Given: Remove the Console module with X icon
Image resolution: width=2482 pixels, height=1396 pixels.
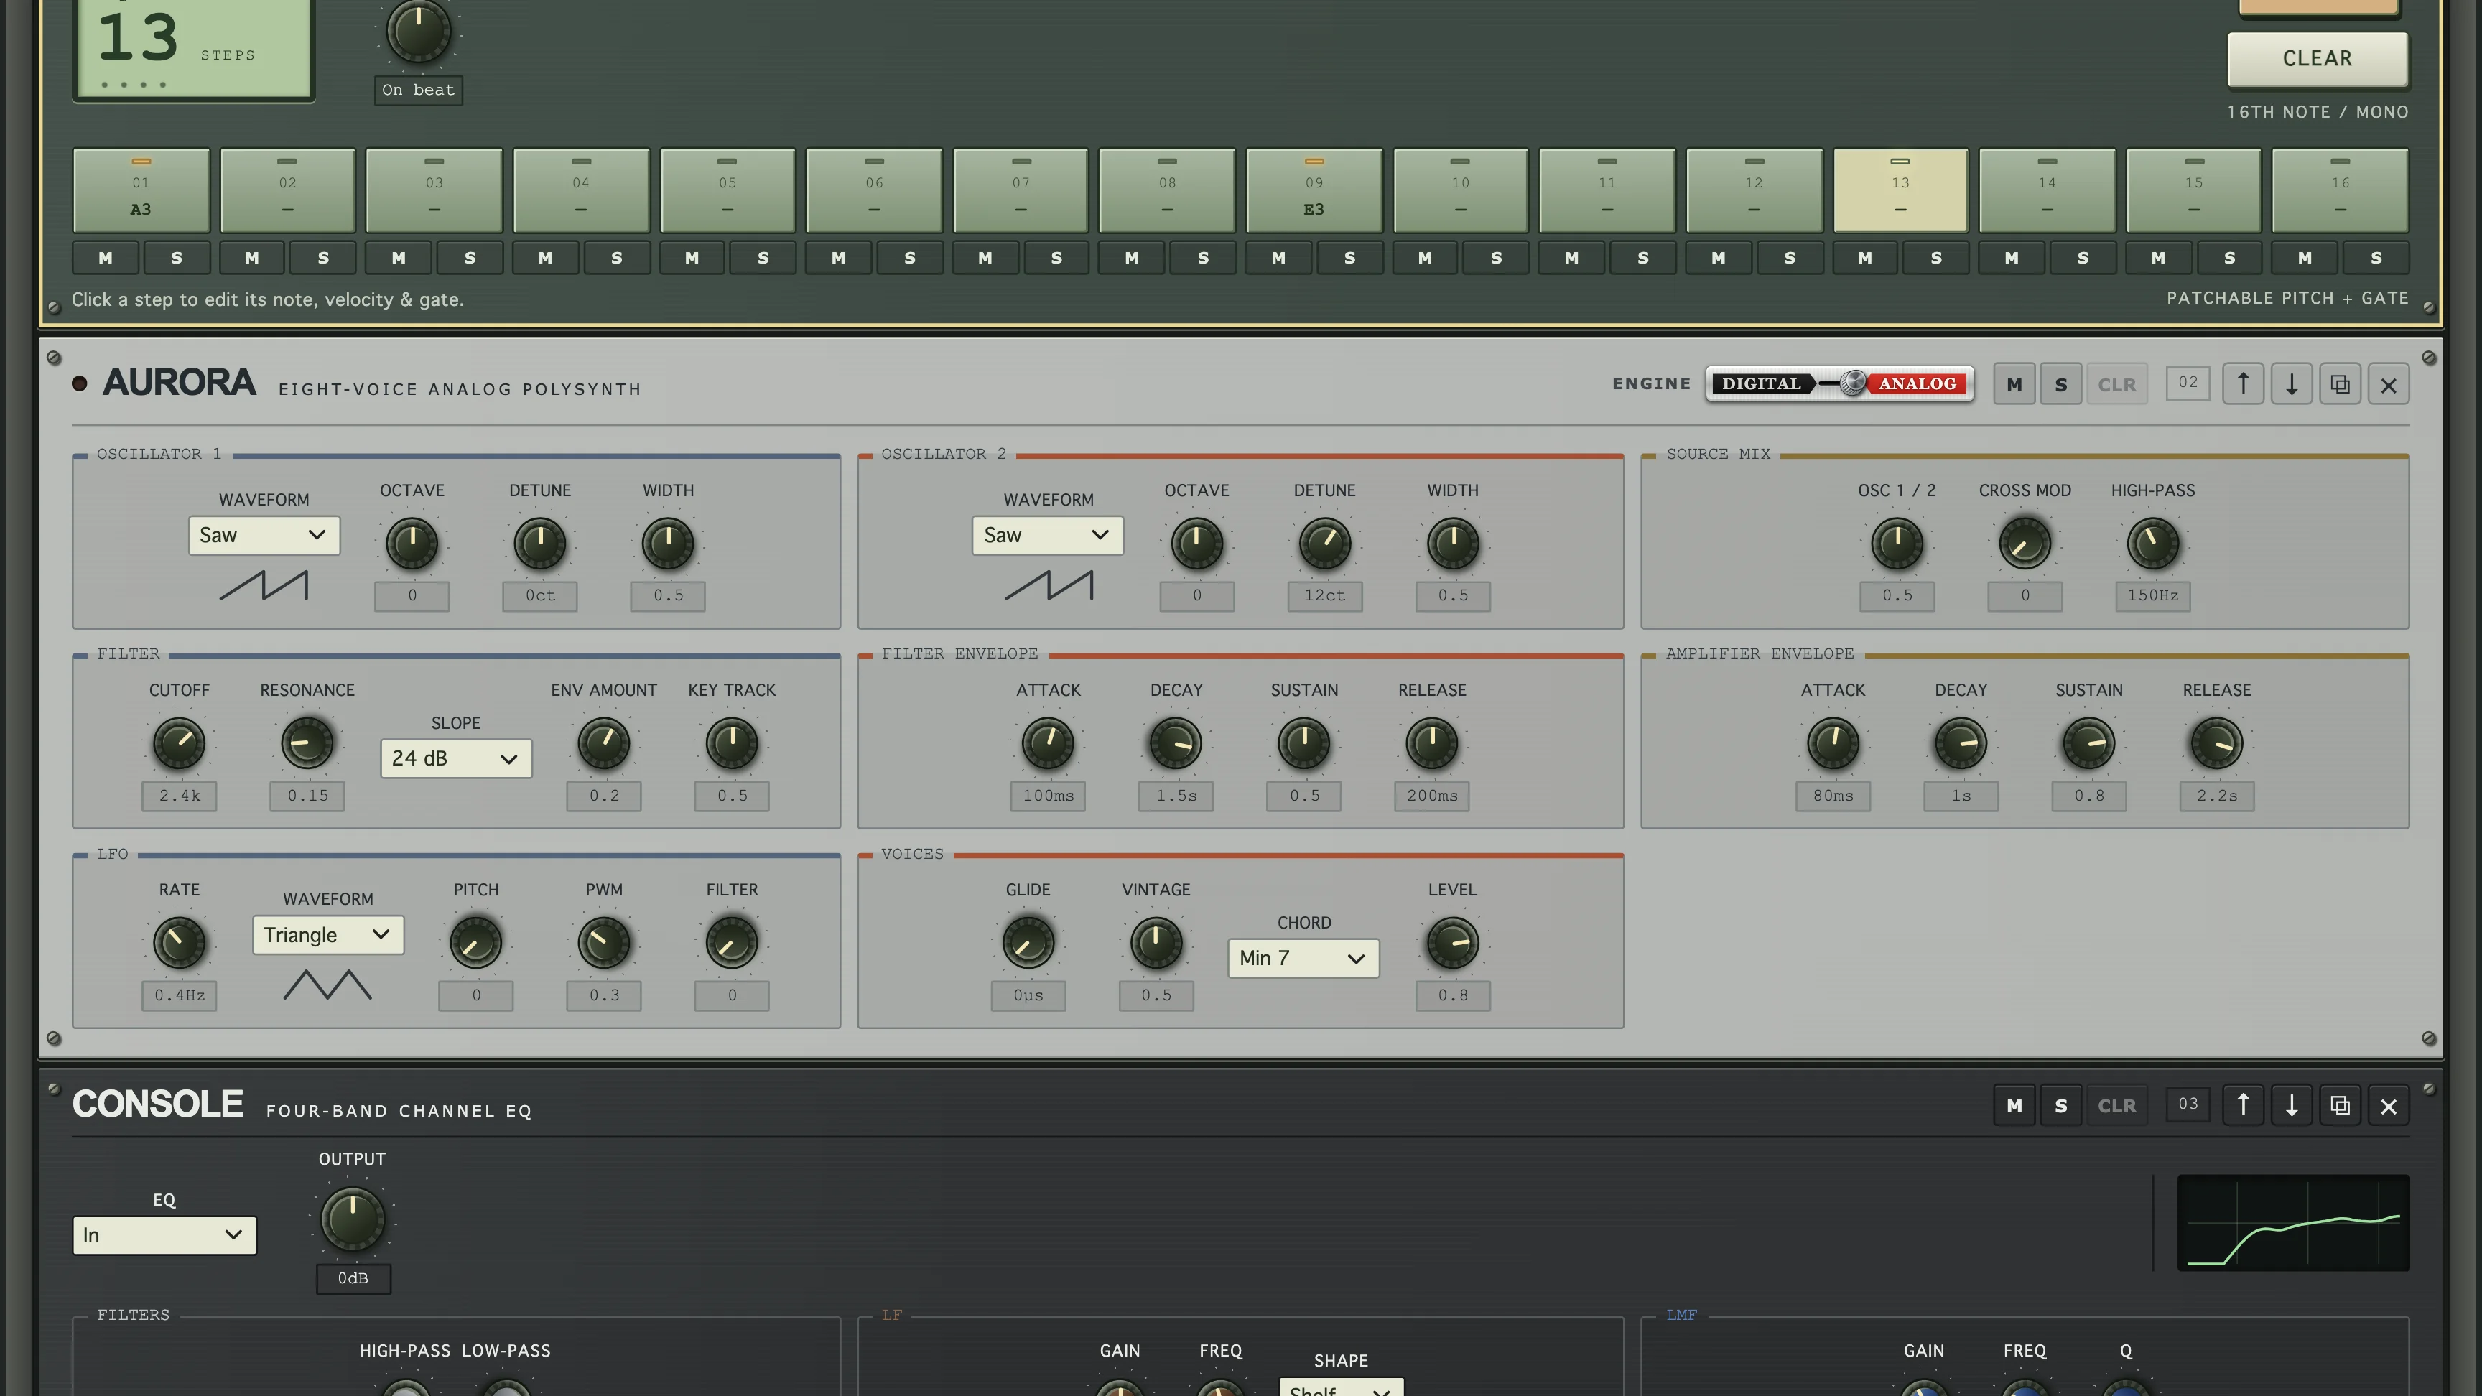Looking at the screenshot, I should [2389, 1105].
